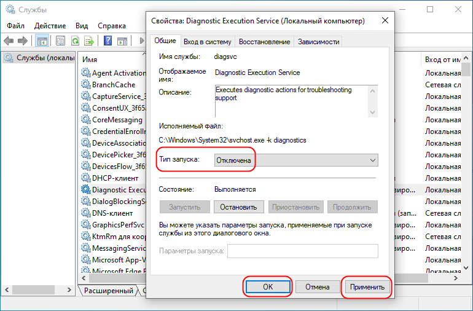Click the Refresh toolbar icon
Viewport: 473px width, 311px height.
(75, 41)
